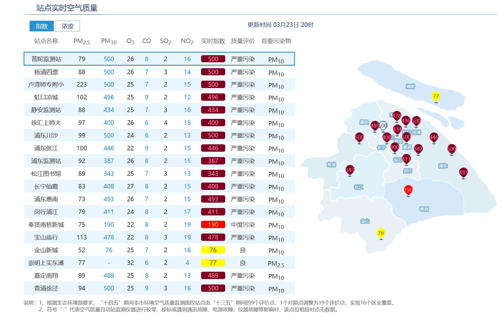Click the yellow 76 index badge for 金山新城
504x317 pixels.
click(213, 250)
